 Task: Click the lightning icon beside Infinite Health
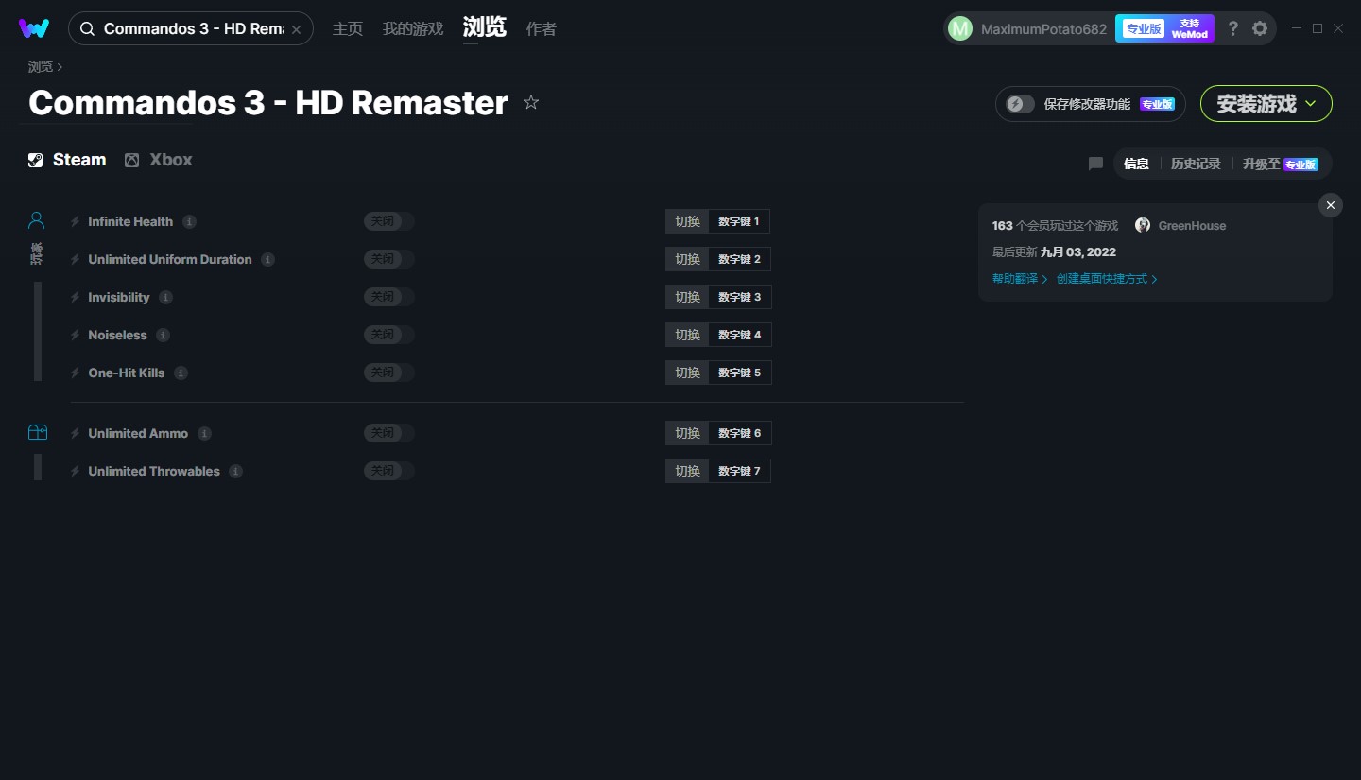tap(76, 221)
